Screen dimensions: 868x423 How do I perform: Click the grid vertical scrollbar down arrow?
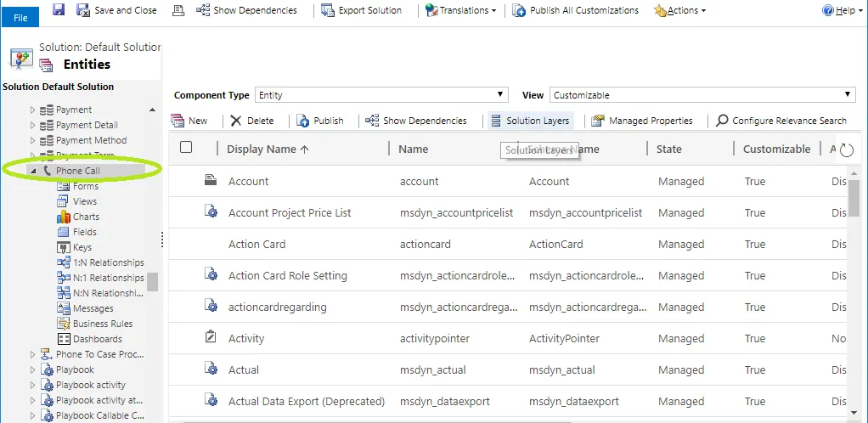pyautogui.click(x=853, y=413)
